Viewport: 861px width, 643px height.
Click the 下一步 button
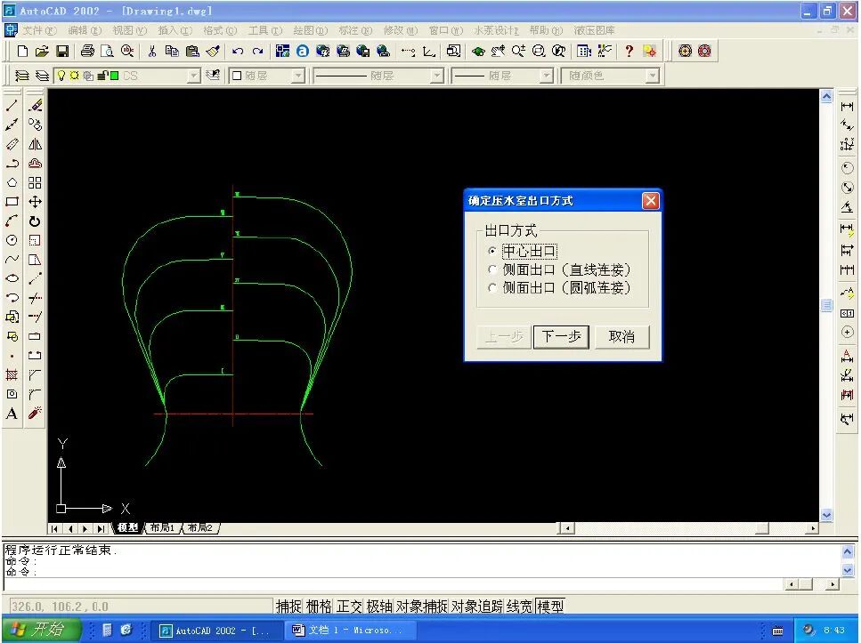(x=561, y=336)
